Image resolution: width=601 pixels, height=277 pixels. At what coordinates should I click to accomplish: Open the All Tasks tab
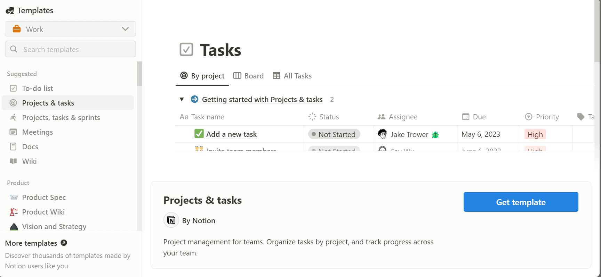point(292,76)
